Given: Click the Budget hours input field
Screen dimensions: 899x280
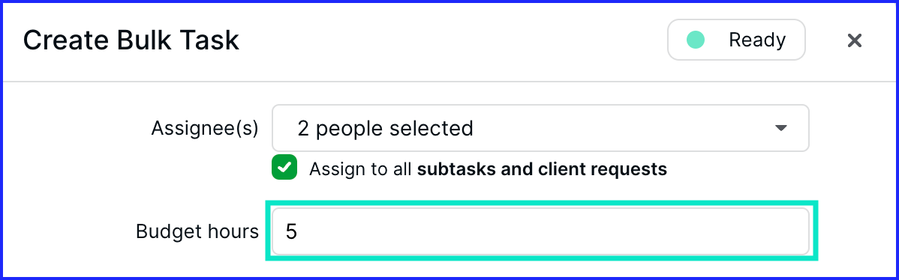Looking at the screenshot, I should (540, 231).
